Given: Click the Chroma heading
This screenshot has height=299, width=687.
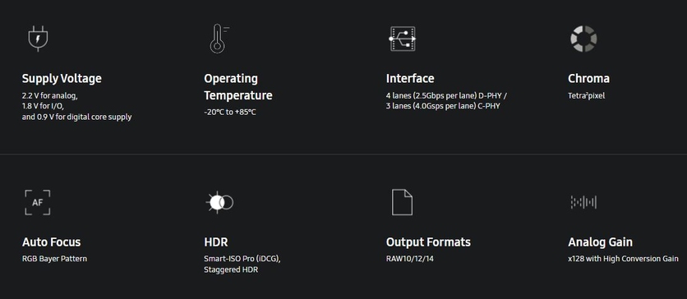Looking at the screenshot, I should coord(588,78).
